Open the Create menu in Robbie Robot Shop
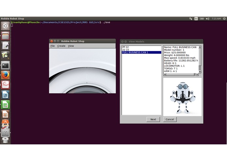 (61, 46)
